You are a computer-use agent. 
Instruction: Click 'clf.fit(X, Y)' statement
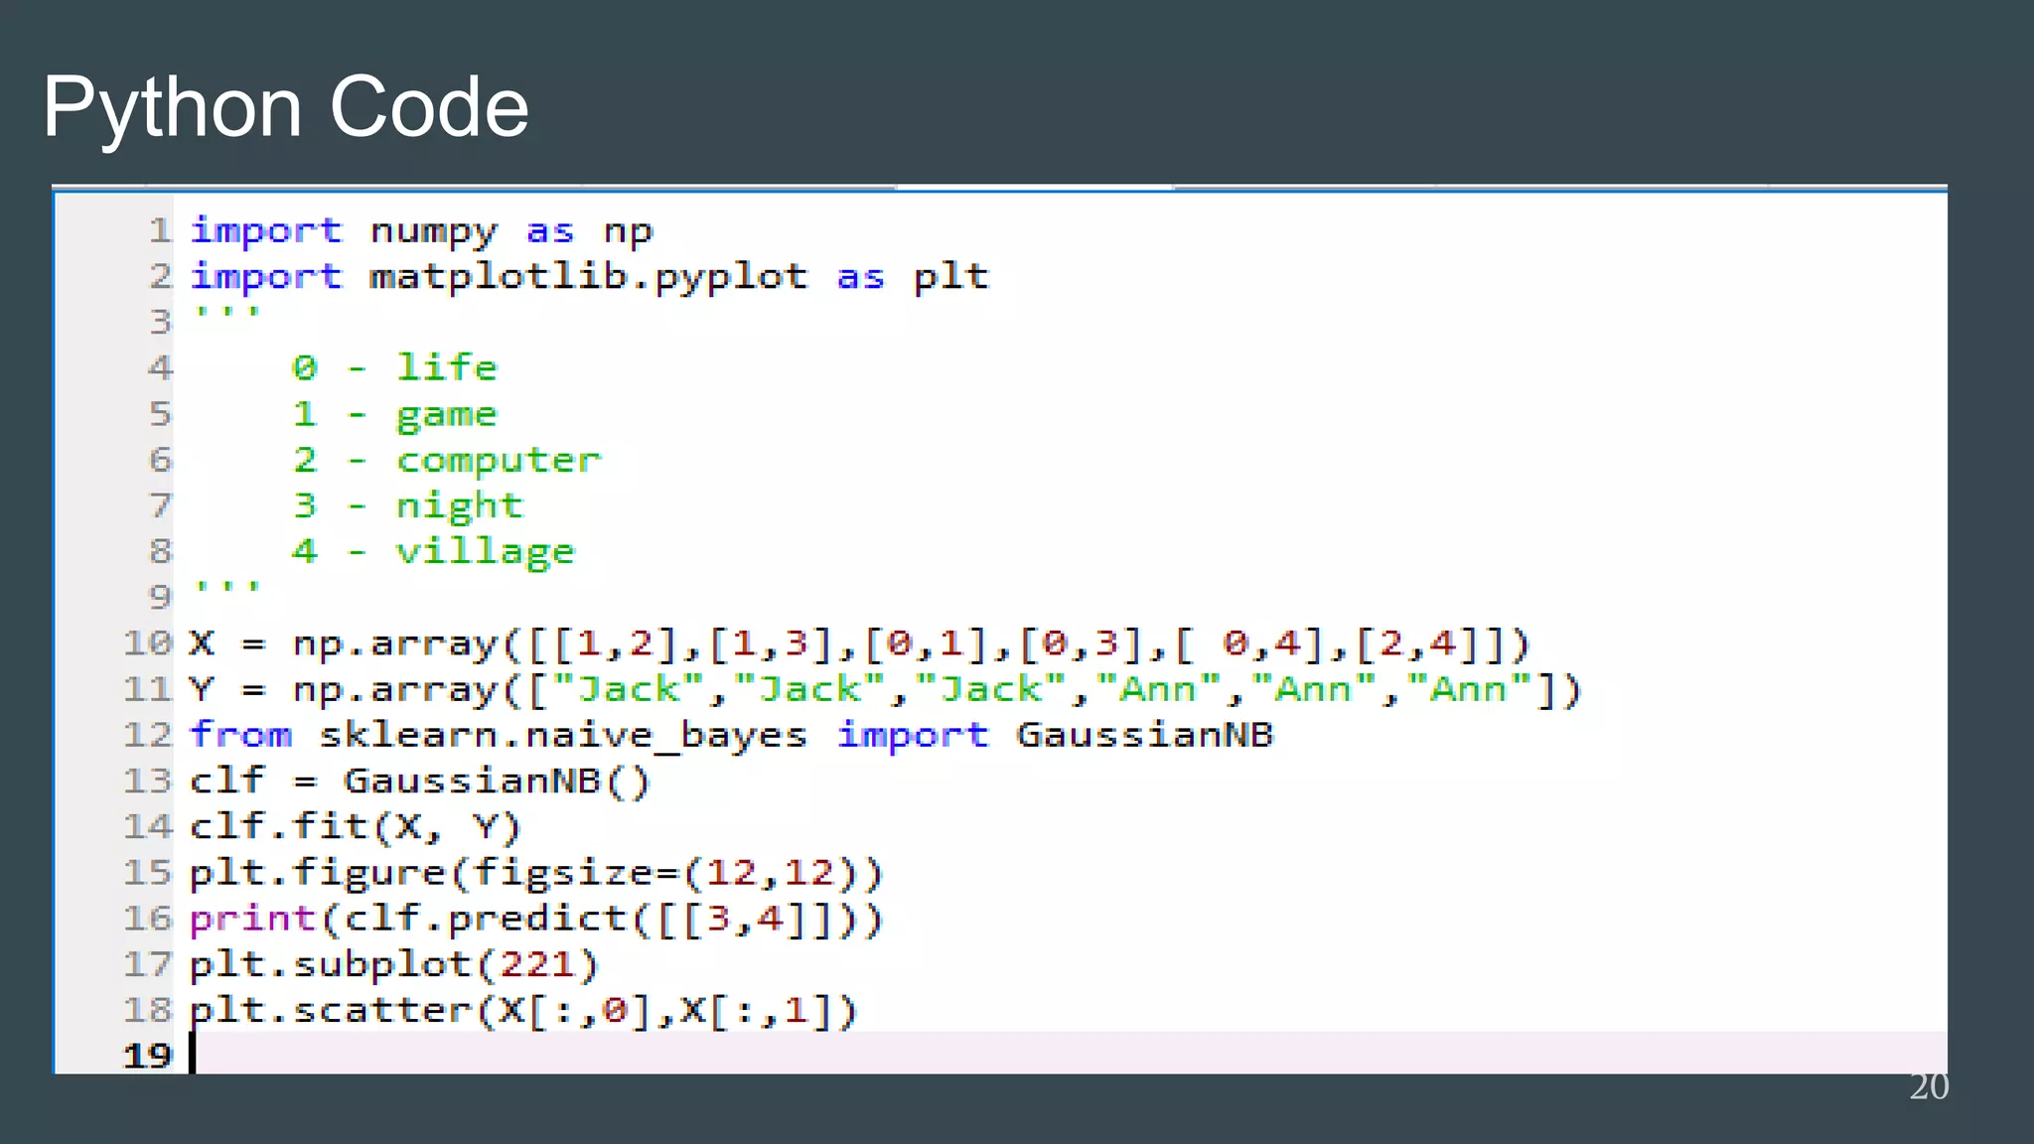point(355,827)
